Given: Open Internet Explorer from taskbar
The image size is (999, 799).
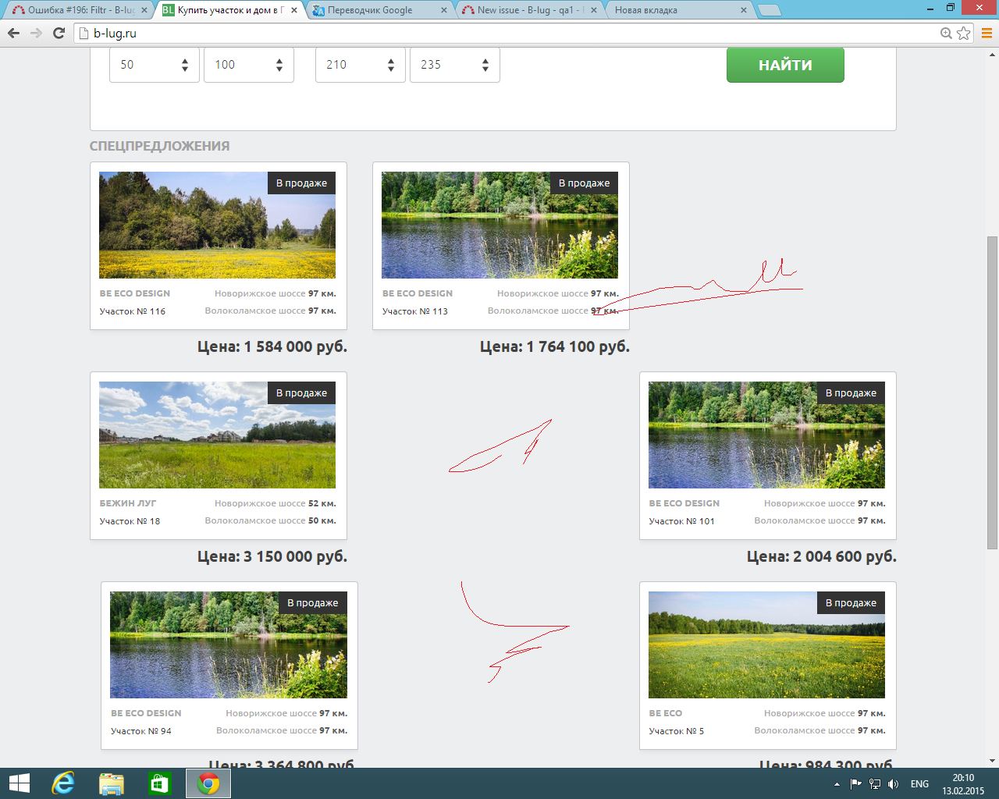Looking at the screenshot, I should [x=62, y=783].
